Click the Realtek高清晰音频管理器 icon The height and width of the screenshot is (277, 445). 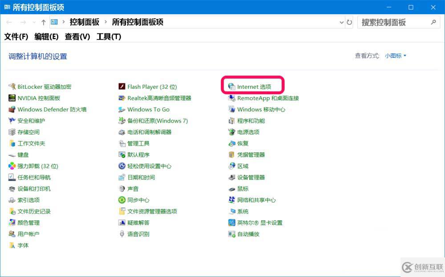click(x=122, y=98)
